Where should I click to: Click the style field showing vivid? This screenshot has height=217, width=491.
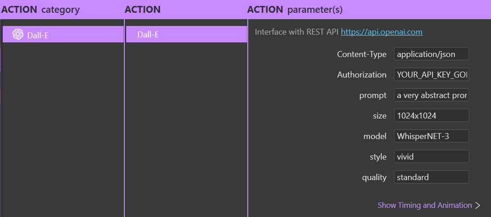(432, 157)
